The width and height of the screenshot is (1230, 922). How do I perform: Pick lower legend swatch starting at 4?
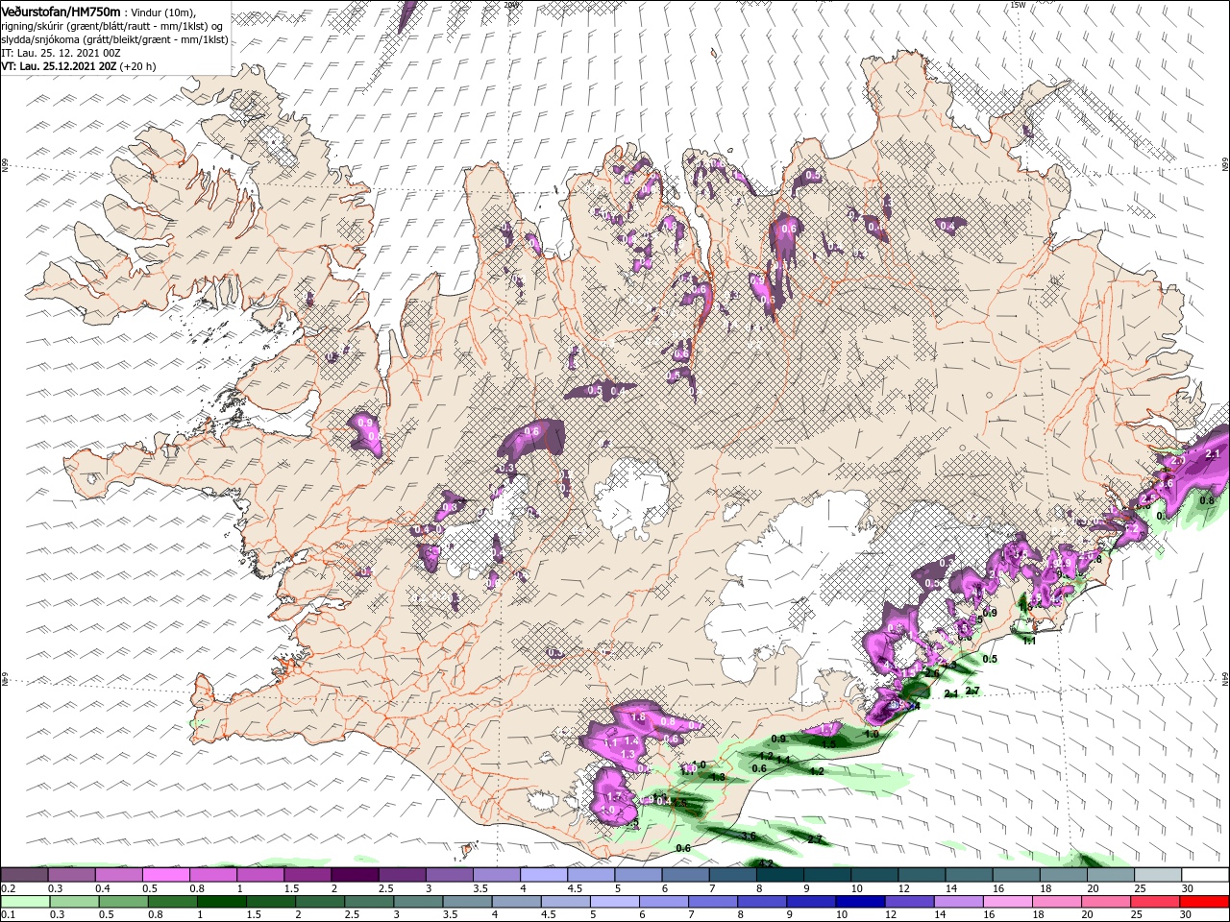[515, 902]
